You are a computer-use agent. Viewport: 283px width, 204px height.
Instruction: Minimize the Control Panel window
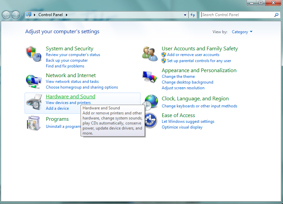tap(252, 3)
